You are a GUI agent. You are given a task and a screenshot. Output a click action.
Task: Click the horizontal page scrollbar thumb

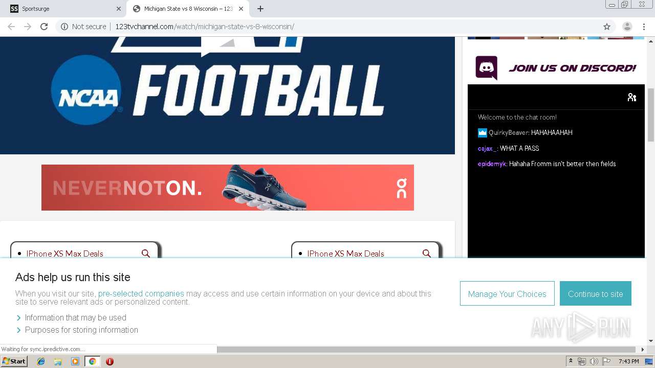[426, 350]
